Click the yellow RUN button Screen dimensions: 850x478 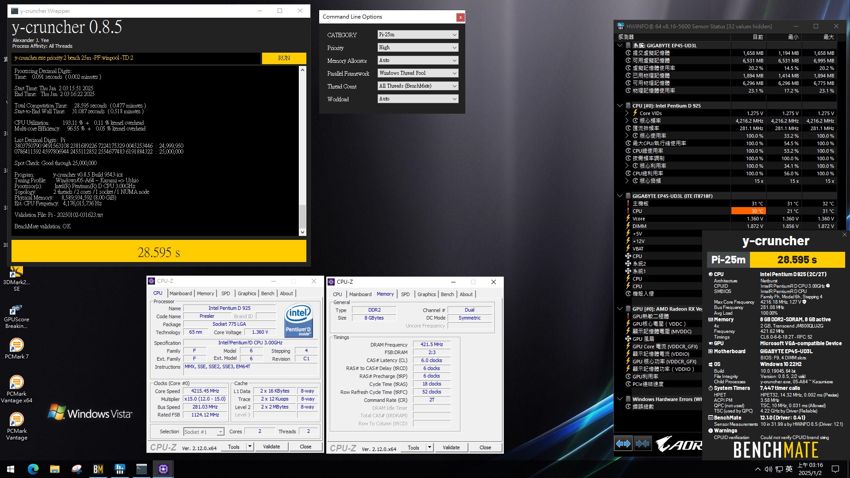pos(284,58)
